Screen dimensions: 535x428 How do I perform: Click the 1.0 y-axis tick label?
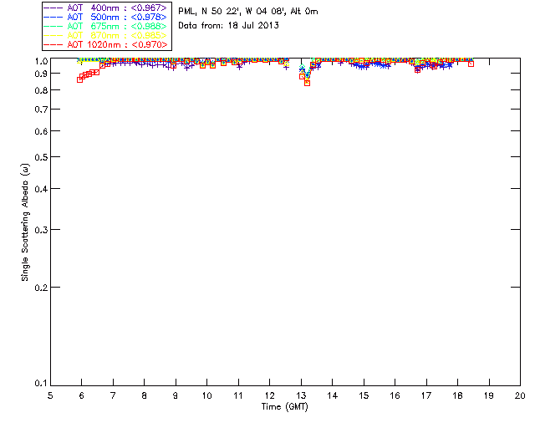pos(41,61)
